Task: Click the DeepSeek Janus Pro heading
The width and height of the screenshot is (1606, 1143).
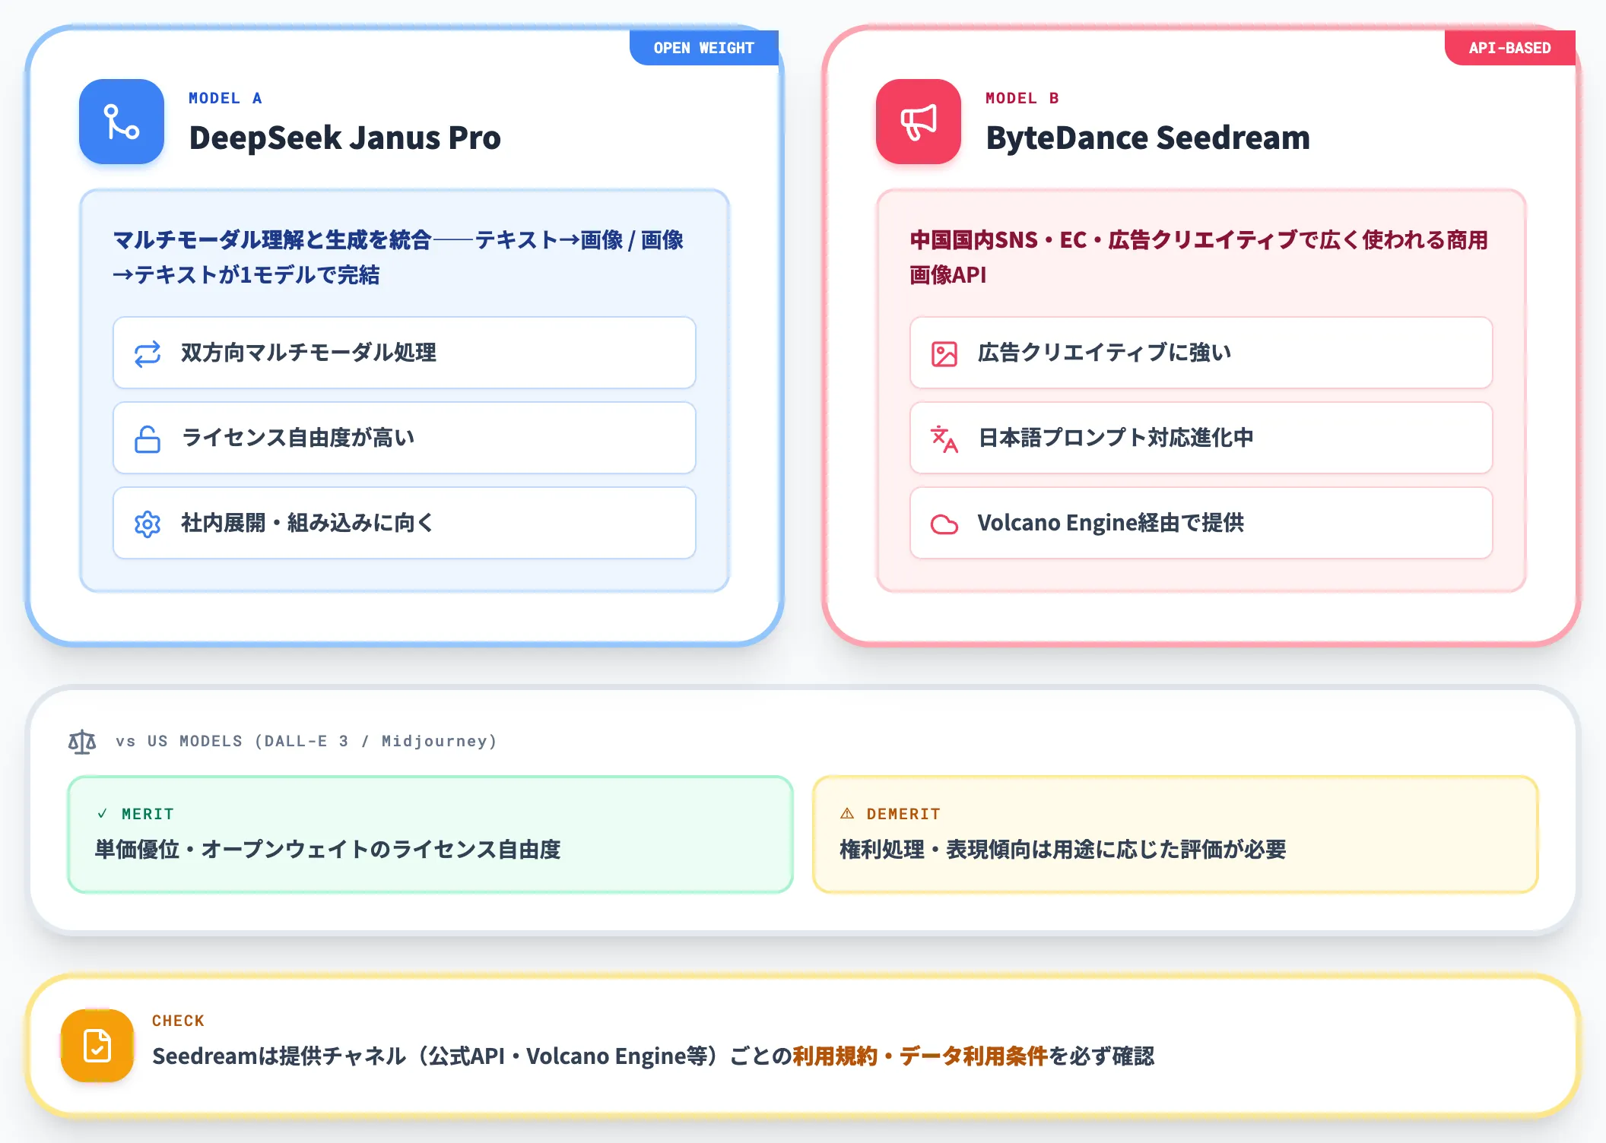Action: (x=345, y=138)
